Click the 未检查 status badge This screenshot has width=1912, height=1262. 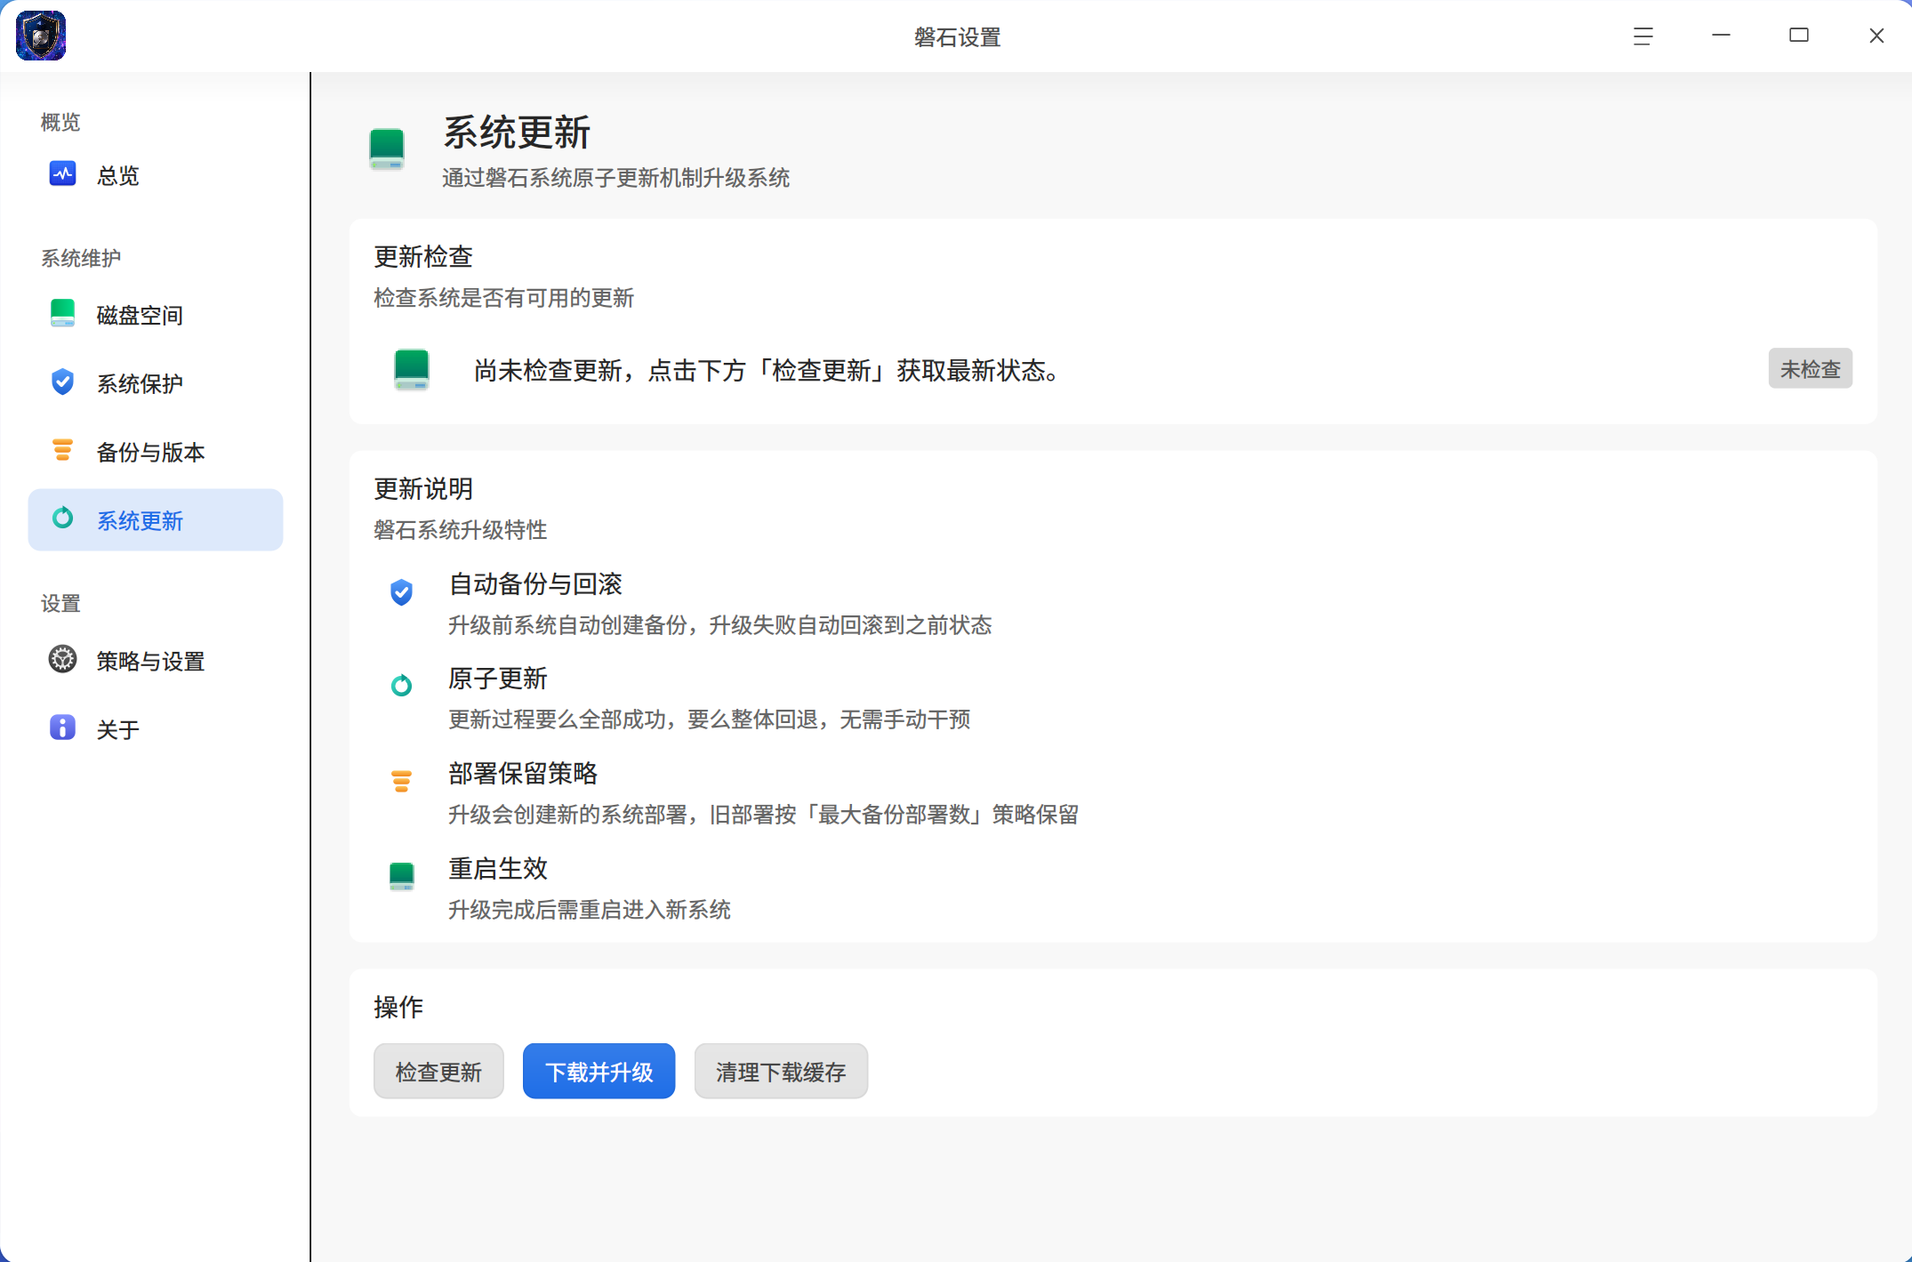click(x=1810, y=368)
